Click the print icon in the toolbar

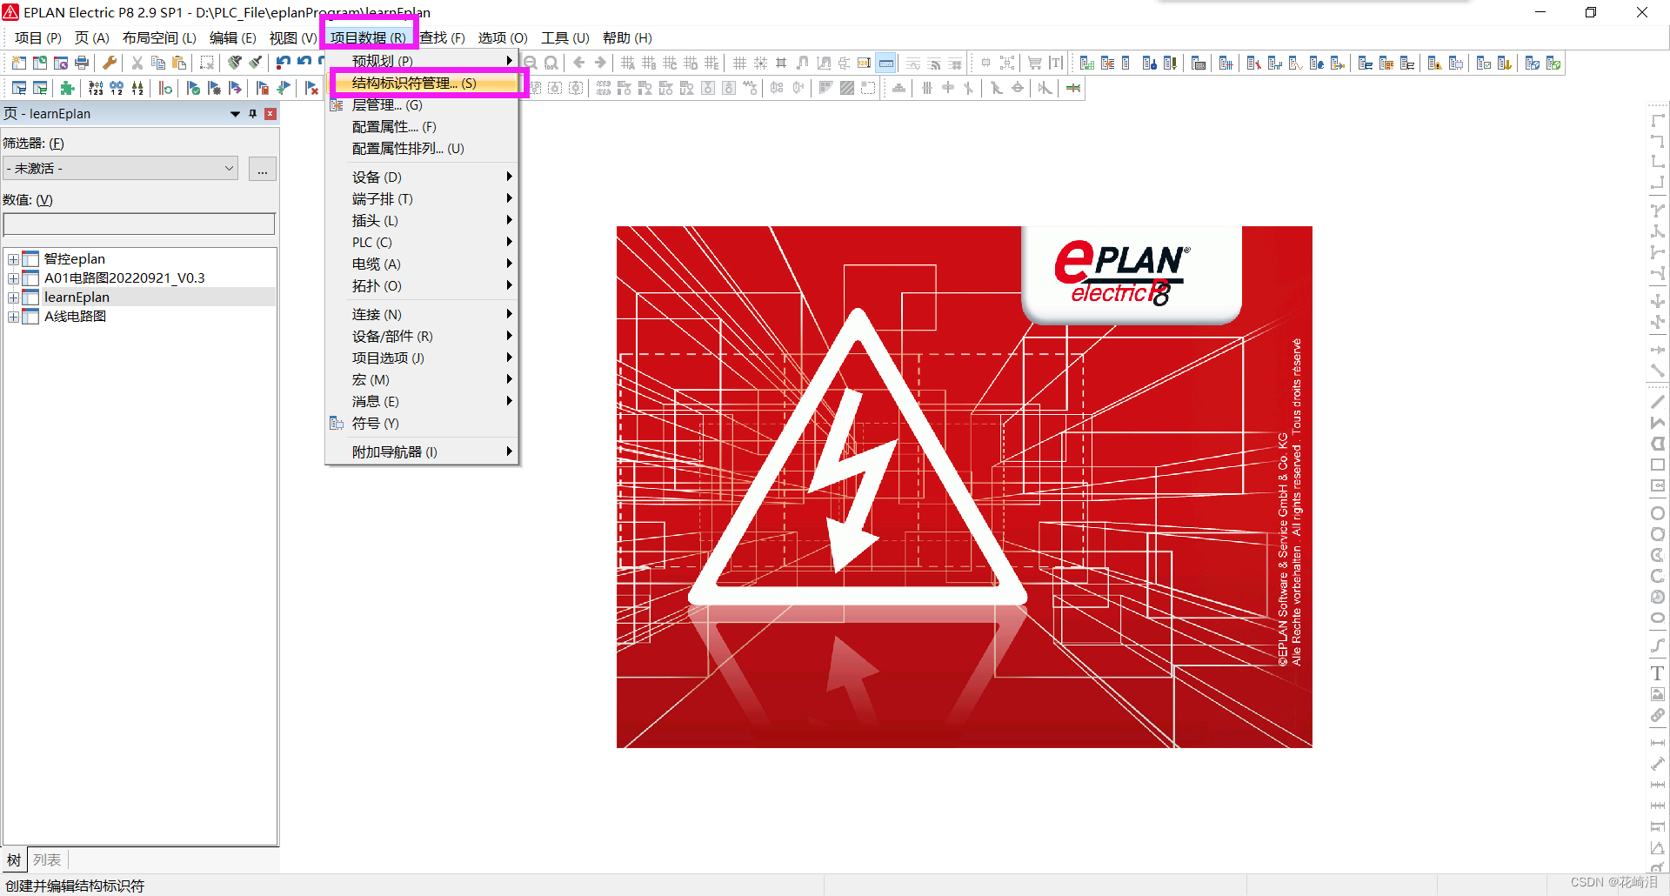coord(82,63)
